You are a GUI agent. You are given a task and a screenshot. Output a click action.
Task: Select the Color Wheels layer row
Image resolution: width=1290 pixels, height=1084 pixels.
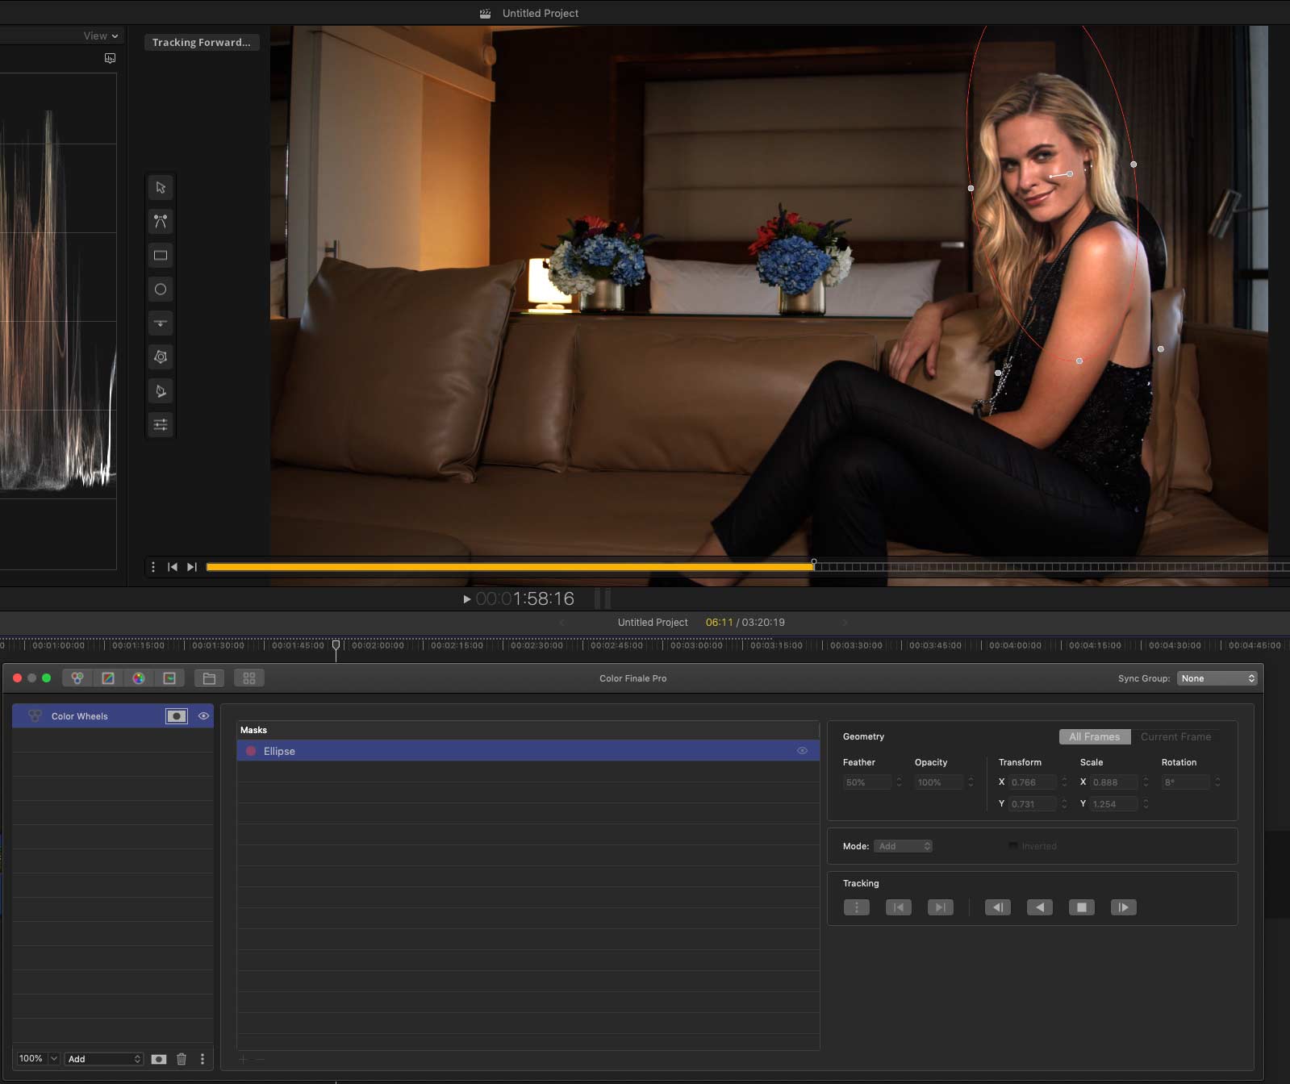tap(113, 716)
